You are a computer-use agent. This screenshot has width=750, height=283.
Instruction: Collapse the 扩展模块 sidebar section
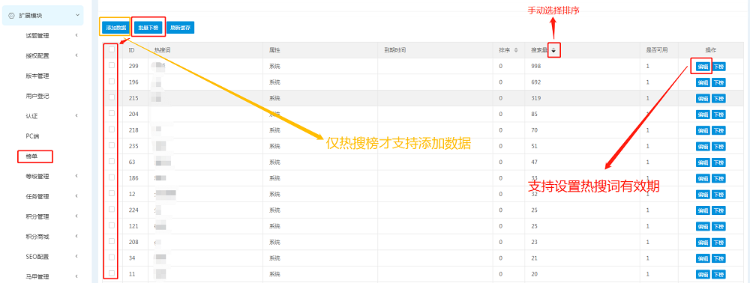click(x=77, y=16)
